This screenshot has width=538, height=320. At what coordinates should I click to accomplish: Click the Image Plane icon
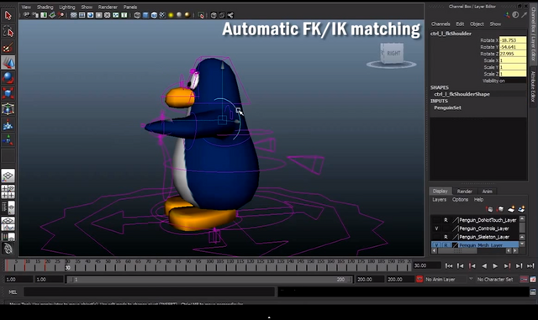pos(52,15)
